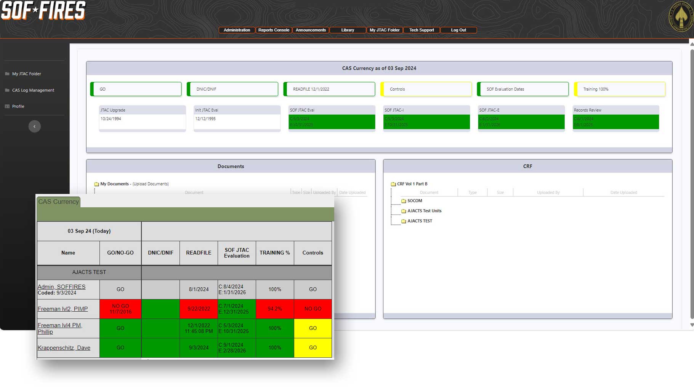Click the CRF Date Uploaded column header
Screen dimensions: 694x389
click(623, 192)
